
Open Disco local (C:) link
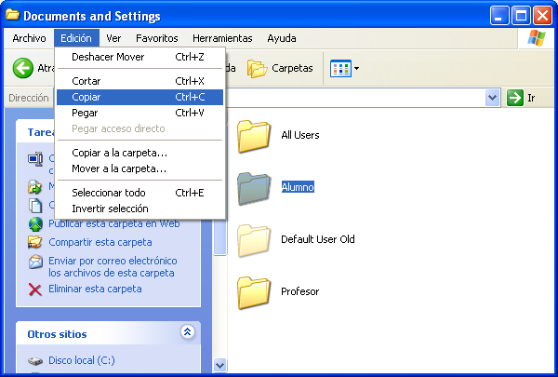coord(81,360)
